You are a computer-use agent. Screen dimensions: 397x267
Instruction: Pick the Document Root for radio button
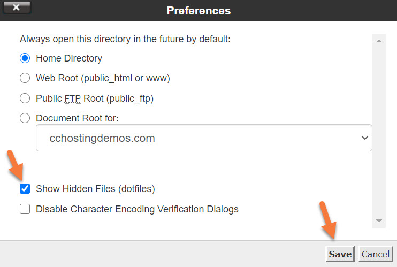(x=25, y=118)
